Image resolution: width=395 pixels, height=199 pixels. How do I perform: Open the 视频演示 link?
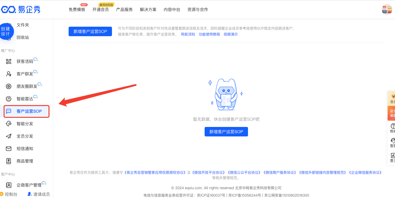point(231,34)
